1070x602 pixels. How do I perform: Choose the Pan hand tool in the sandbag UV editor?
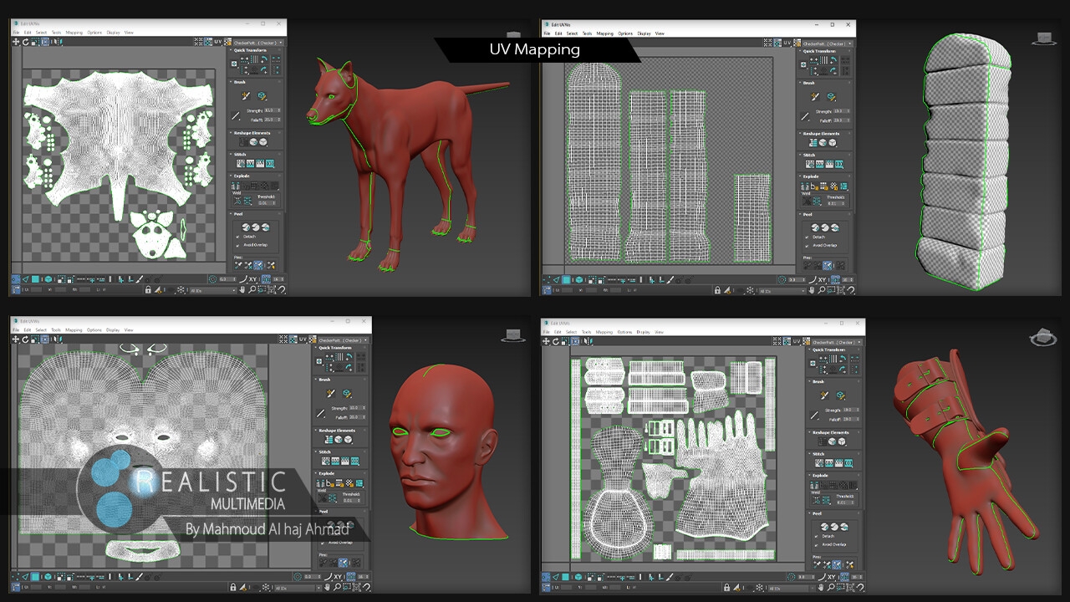click(x=812, y=290)
